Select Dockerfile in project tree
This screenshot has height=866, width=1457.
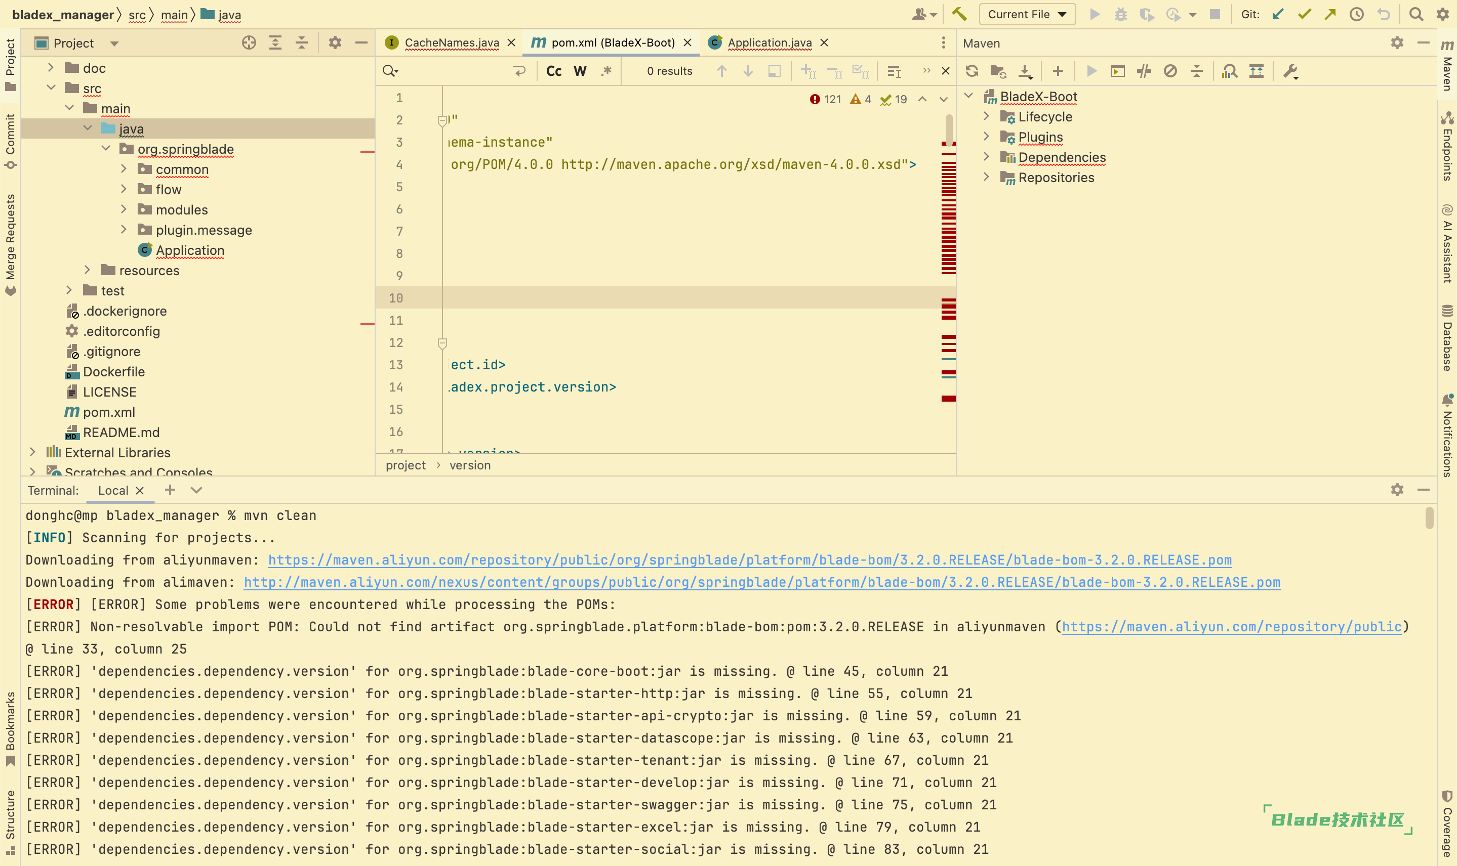click(x=113, y=371)
